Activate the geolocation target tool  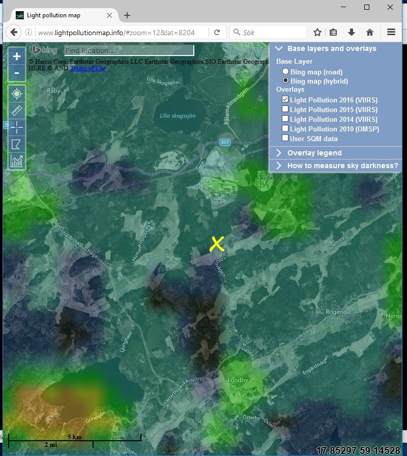17,94
